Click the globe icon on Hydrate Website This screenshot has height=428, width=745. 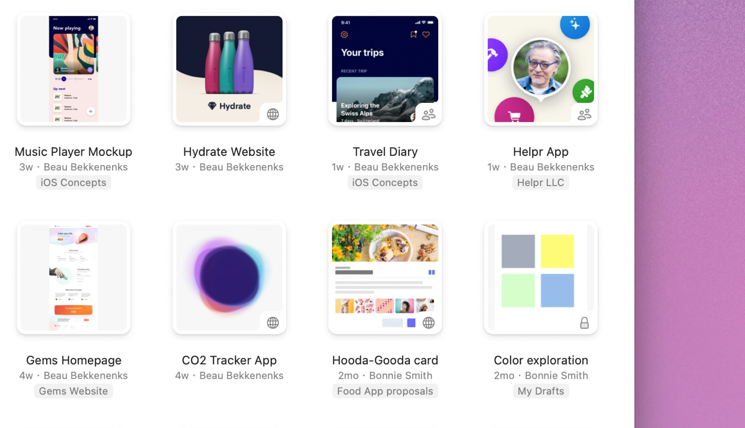273,113
